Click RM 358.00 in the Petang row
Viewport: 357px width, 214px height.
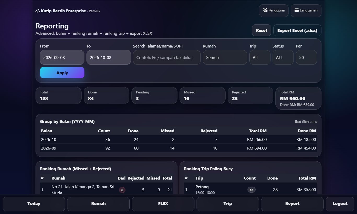pos(306,190)
